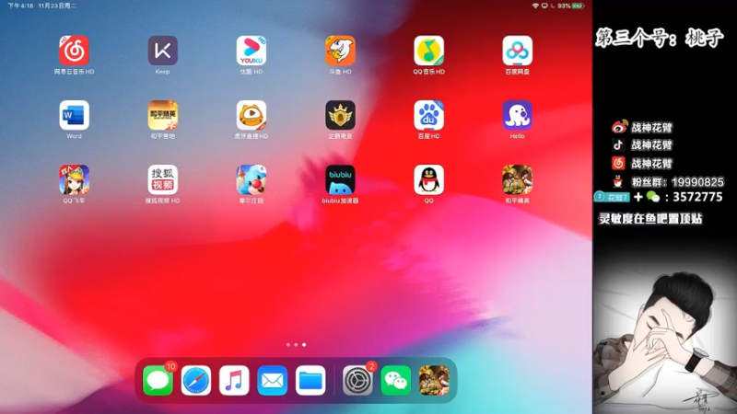737x414 pixels.
Task: Open the Files app in the dock
Action: point(310,380)
